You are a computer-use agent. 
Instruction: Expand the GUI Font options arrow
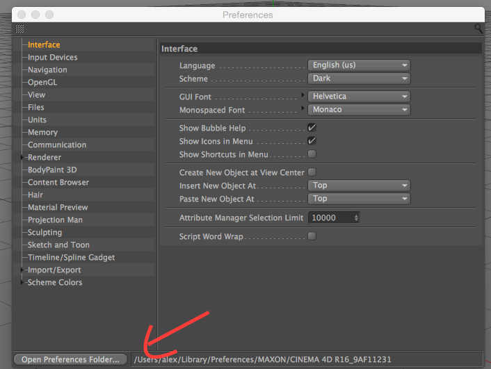pos(303,95)
